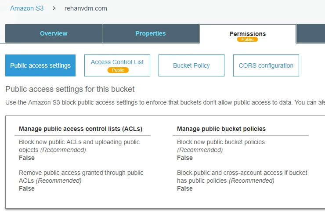Viewport: 325px width, 217px height.
Task: Click the 'Public access settings for this bucket' heading
Action: [x=70, y=89]
